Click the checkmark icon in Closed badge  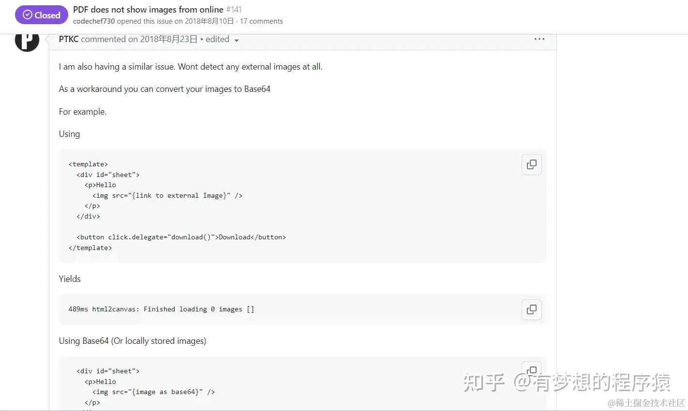[28, 15]
